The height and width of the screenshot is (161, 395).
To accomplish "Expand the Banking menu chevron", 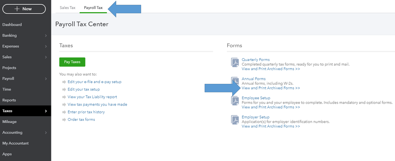I will tap(46, 35).
